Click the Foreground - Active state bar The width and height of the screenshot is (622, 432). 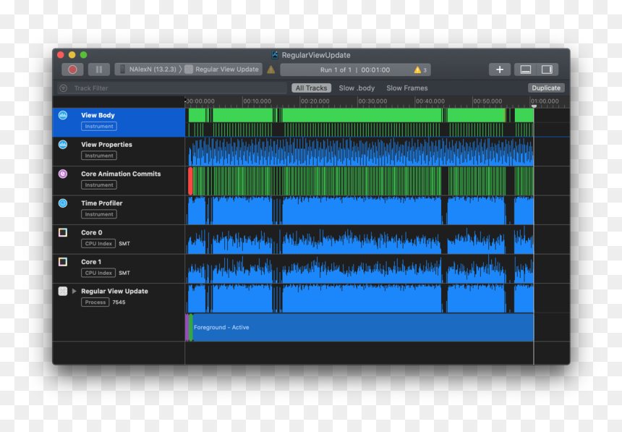(x=362, y=327)
